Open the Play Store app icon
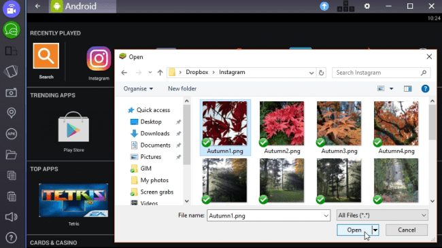Image resolution: width=442 pixels, height=248 pixels. [x=73, y=127]
